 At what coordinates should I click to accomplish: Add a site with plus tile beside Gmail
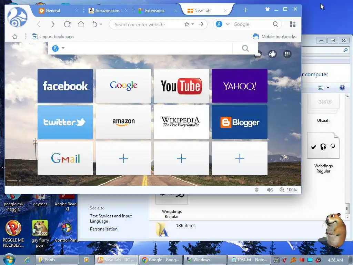123,158
